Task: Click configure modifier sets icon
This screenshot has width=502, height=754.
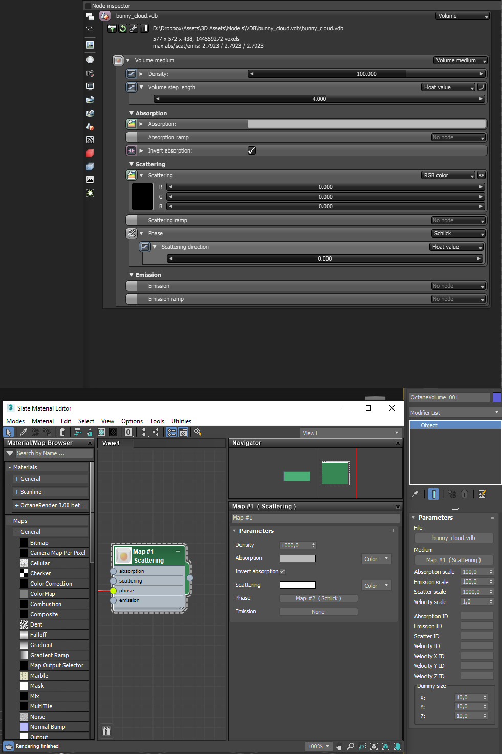Action: click(x=482, y=494)
